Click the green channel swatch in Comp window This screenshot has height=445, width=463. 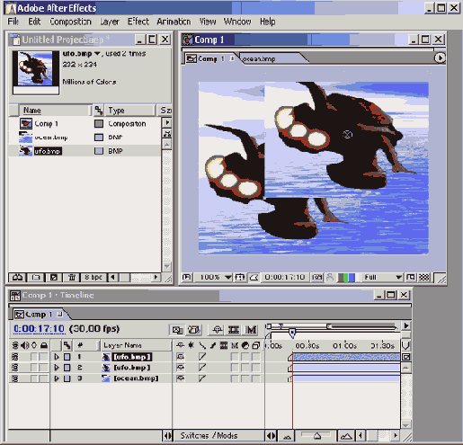point(346,278)
